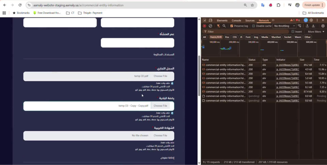Screen dimensions: 327x165
Task: Toggle the Img filter chip
Action: tap(256, 37)
